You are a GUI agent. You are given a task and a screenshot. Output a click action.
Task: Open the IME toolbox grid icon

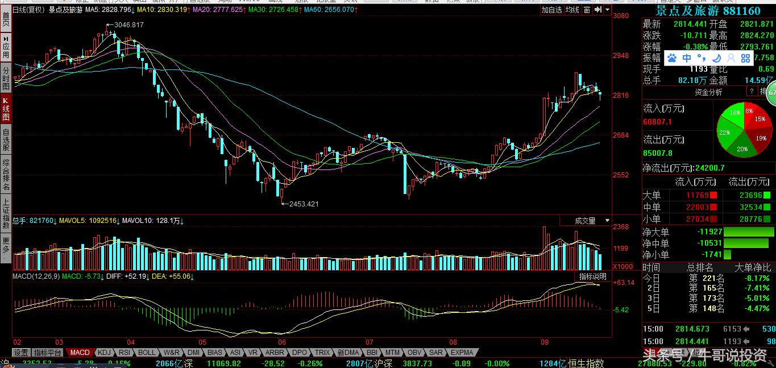click(x=745, y=58)
